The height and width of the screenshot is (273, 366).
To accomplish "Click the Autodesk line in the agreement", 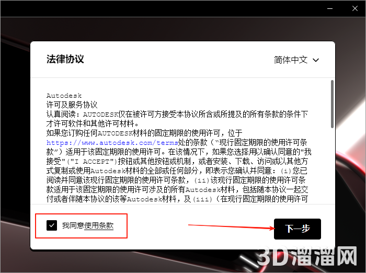I will click(64, 96).
